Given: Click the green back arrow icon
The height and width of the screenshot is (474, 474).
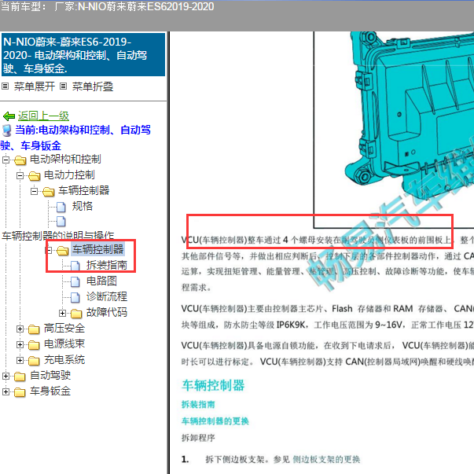Looking at the screenshot, I should click(x=9, y=116).
